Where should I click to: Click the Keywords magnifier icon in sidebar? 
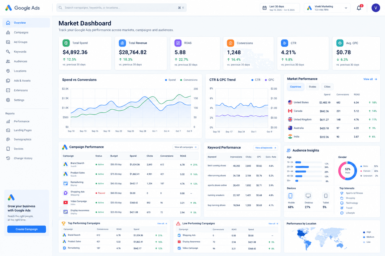(x=8, y=52)
